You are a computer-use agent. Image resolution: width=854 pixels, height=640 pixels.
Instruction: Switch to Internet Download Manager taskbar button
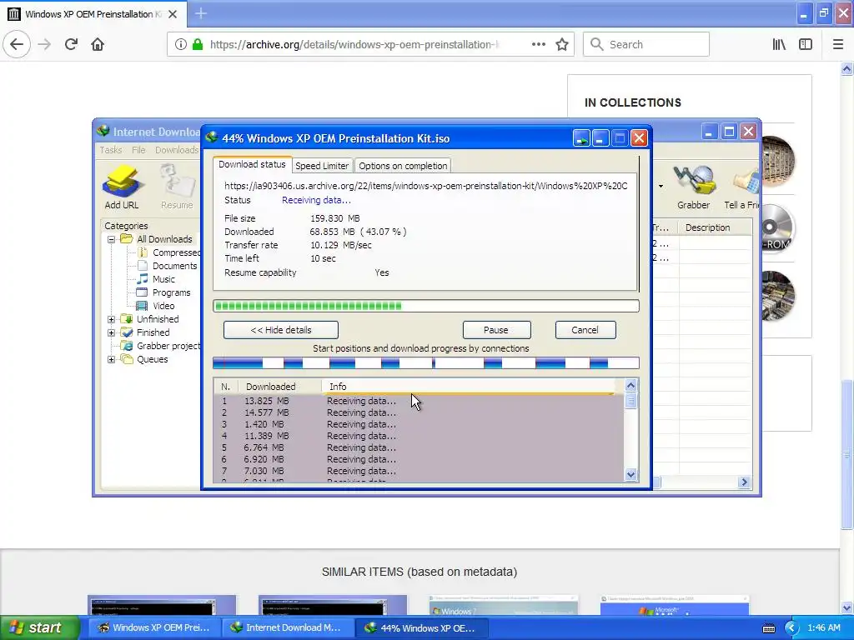pos(288,627)
